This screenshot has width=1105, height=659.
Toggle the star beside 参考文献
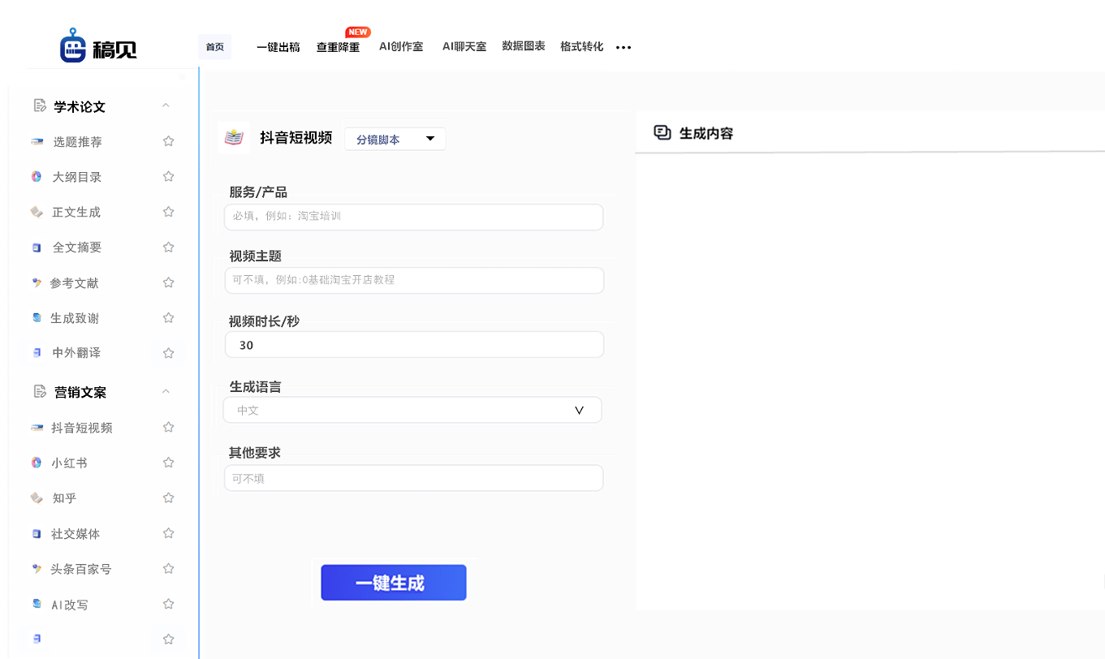[168, 282]
